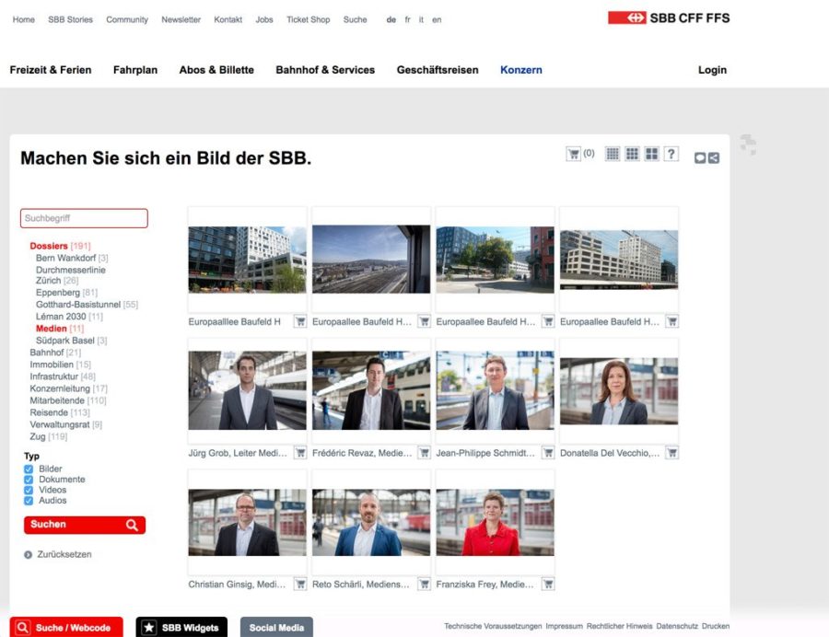Add Donatella Del Vecchio photo to cart
This screenshot has width=829, height=637.
tap(672, 453)
